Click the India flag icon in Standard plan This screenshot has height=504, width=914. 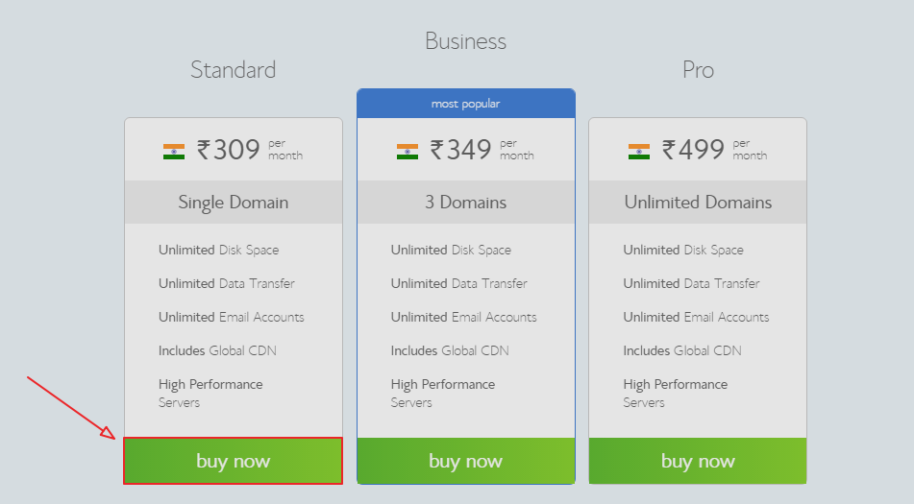click(x=174, y=152)
